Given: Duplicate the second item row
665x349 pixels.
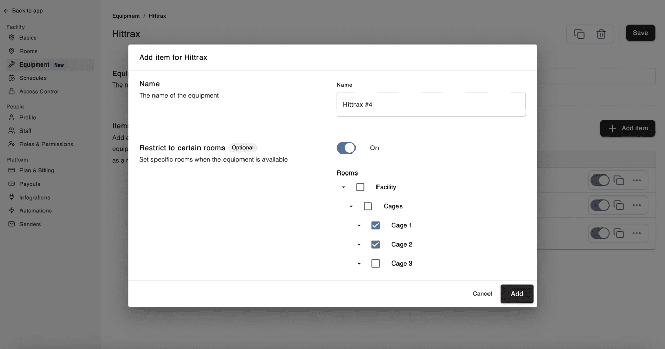Looking at the screenshot, I should (618, 205).
